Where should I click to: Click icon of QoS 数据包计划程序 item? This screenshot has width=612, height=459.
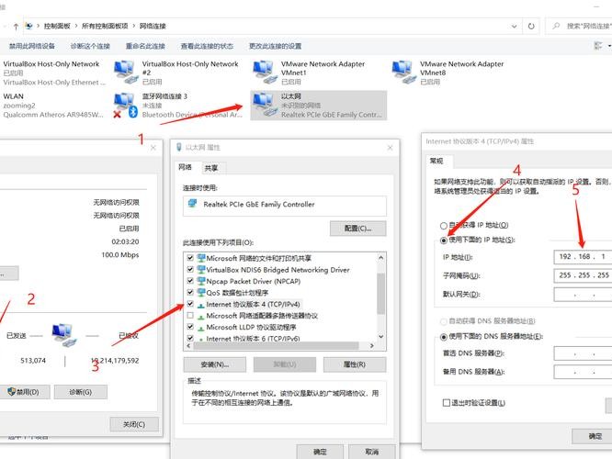201,292
